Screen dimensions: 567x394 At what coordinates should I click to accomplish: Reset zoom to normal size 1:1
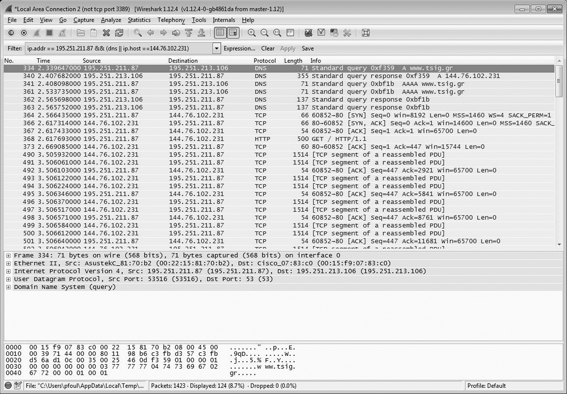[x=277, y=33]
